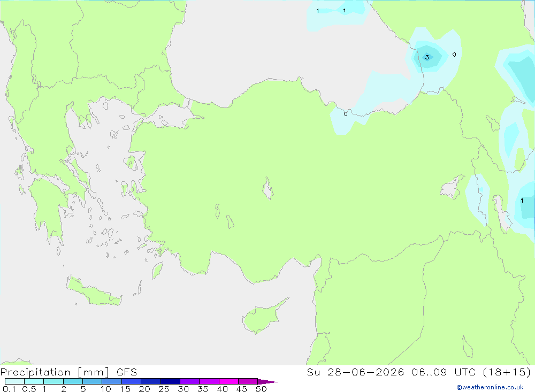Click the '40' legend scale value
Screen dimensions: 535x392
click(223, 389)
